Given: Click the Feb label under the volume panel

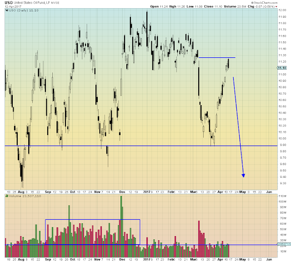Looking at the screenshot, I should point(171,259).
